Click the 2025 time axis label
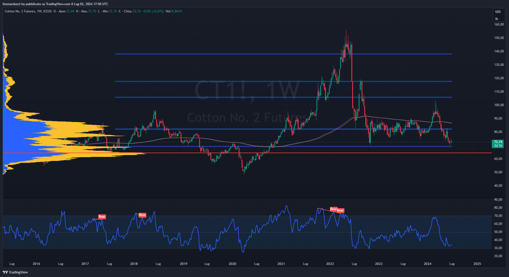This screenshot has height=277, width=509. click(477, 264)
